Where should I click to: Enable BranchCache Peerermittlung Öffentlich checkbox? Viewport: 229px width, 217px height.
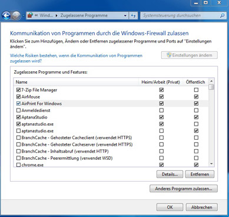click(196, 158)
